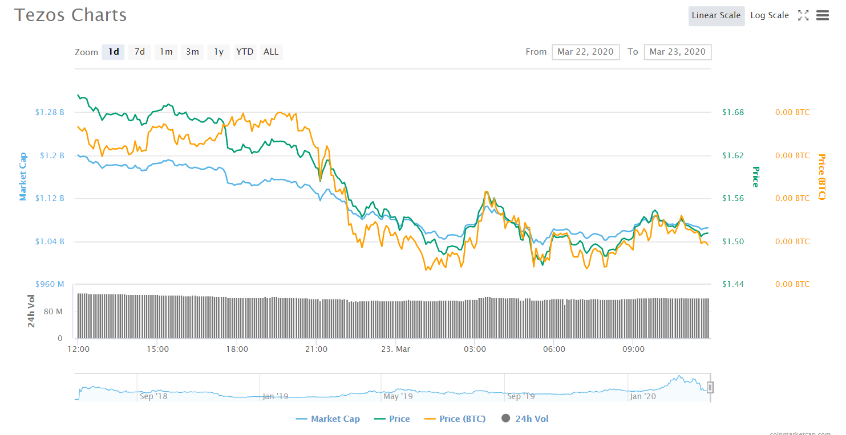
Task: Click the navigator at May '19
Action: click(x=398, y=396)
